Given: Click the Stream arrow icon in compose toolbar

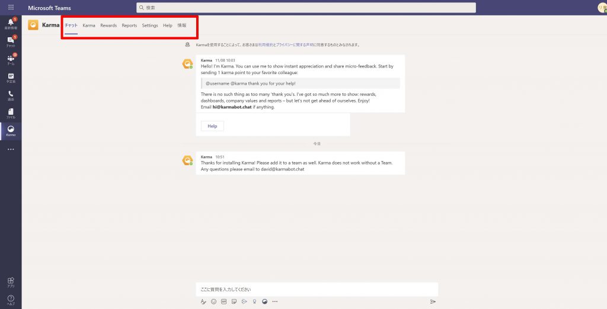Looking at the screenshot, I should click(x=244, y=302).
